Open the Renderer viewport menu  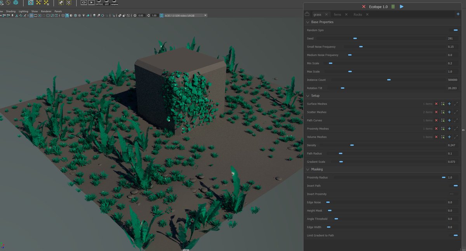[46, 11]
